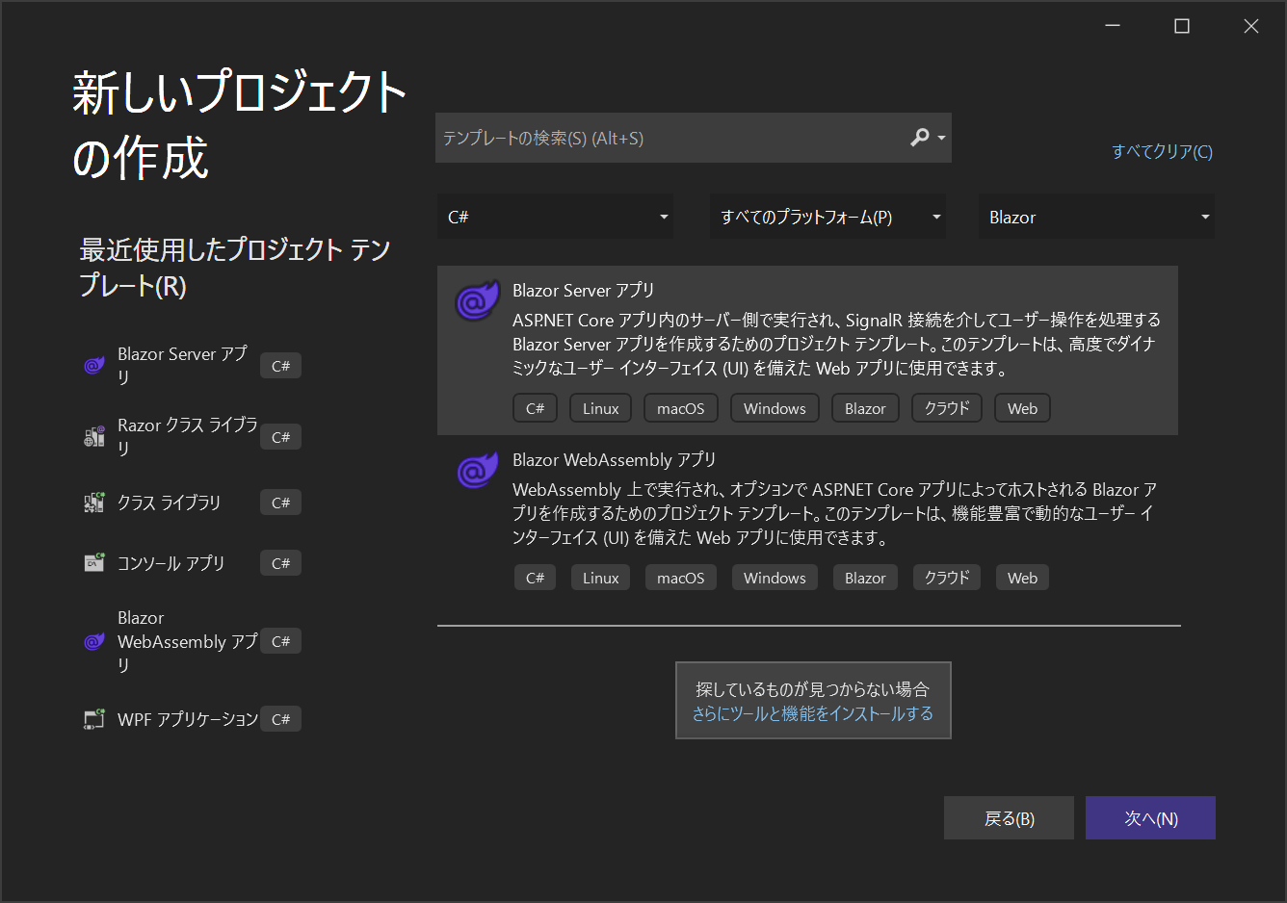Click the recent Blazor WebAssembly アプリ icon
This screenshot has width=1287, height=903.
(94, 641)
